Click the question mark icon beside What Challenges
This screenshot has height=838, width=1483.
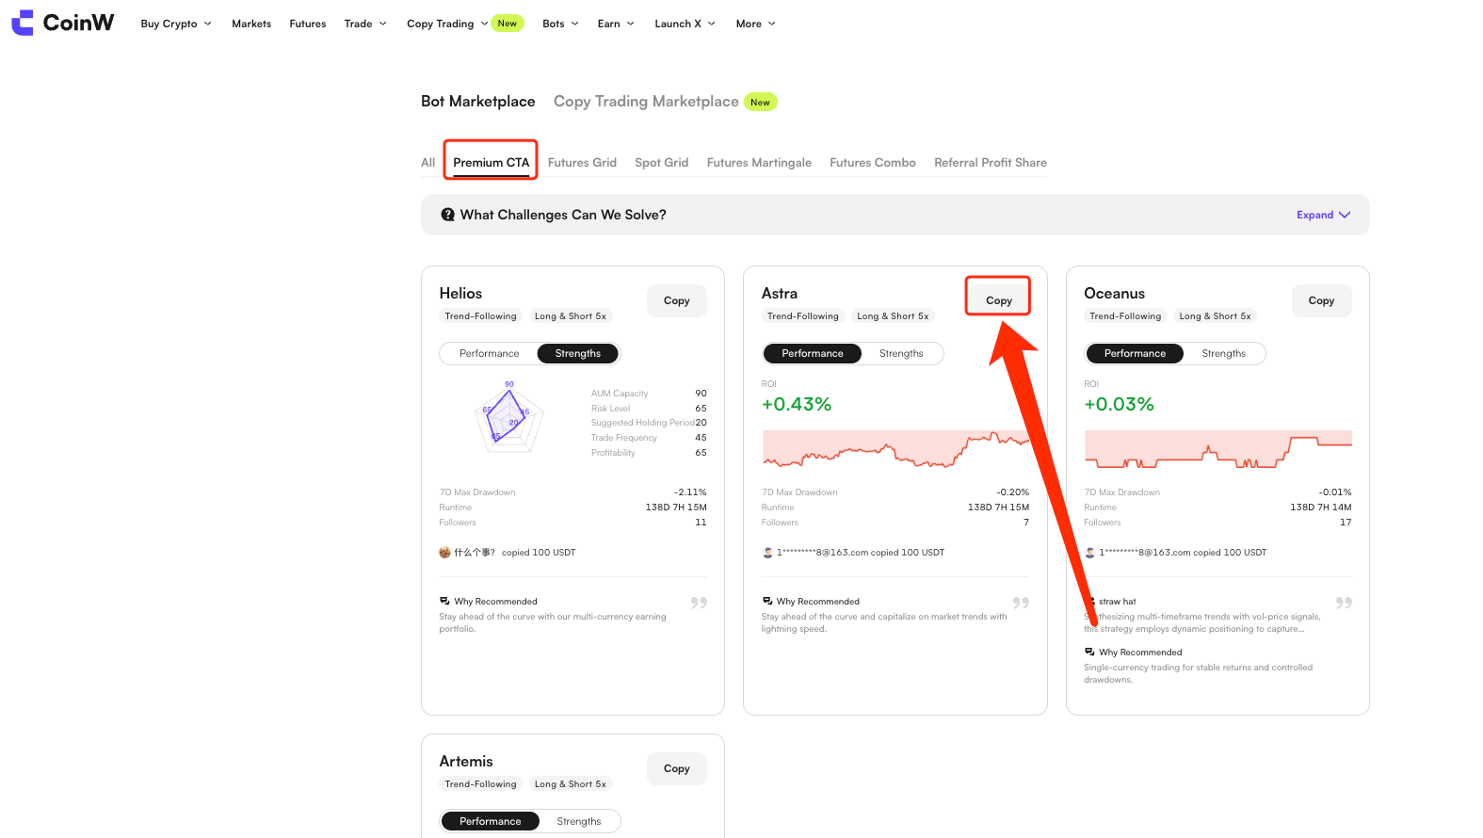[448, 215]
